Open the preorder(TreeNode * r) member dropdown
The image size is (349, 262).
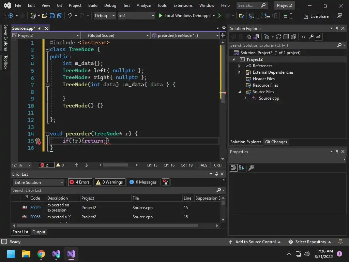(x=185, y=35)
